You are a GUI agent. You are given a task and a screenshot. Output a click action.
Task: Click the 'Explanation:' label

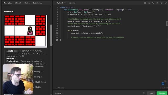[13, 61]
